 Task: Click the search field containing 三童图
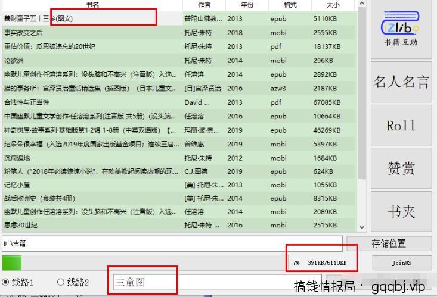point(217,282)
